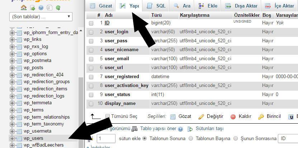This screenshot has width=298, height=148.
Task: Click the user_activation_key column name
Action: coord(127,86)
